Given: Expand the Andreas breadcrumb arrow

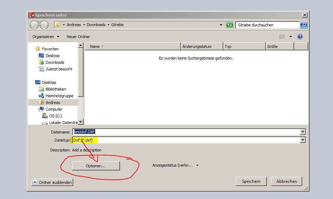Looking at the screenshot, I should click(84, 25).
